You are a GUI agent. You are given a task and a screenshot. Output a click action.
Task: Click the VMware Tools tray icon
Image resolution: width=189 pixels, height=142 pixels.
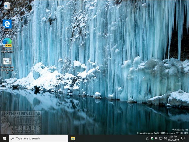pos(156,138)
